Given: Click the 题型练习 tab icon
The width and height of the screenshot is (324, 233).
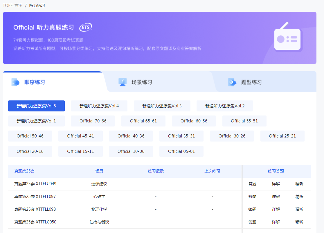Looking at the screenshot, I should tap(232, 82).
